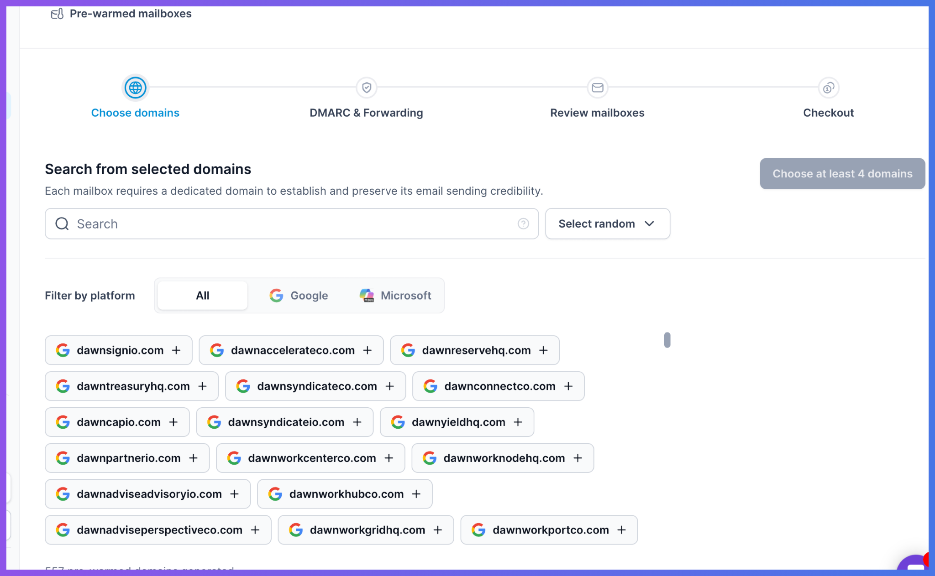Click the Review mailboxes step label
Image resolution: width=935 pixels, height=576 pixels.
(x=597, y=113)
